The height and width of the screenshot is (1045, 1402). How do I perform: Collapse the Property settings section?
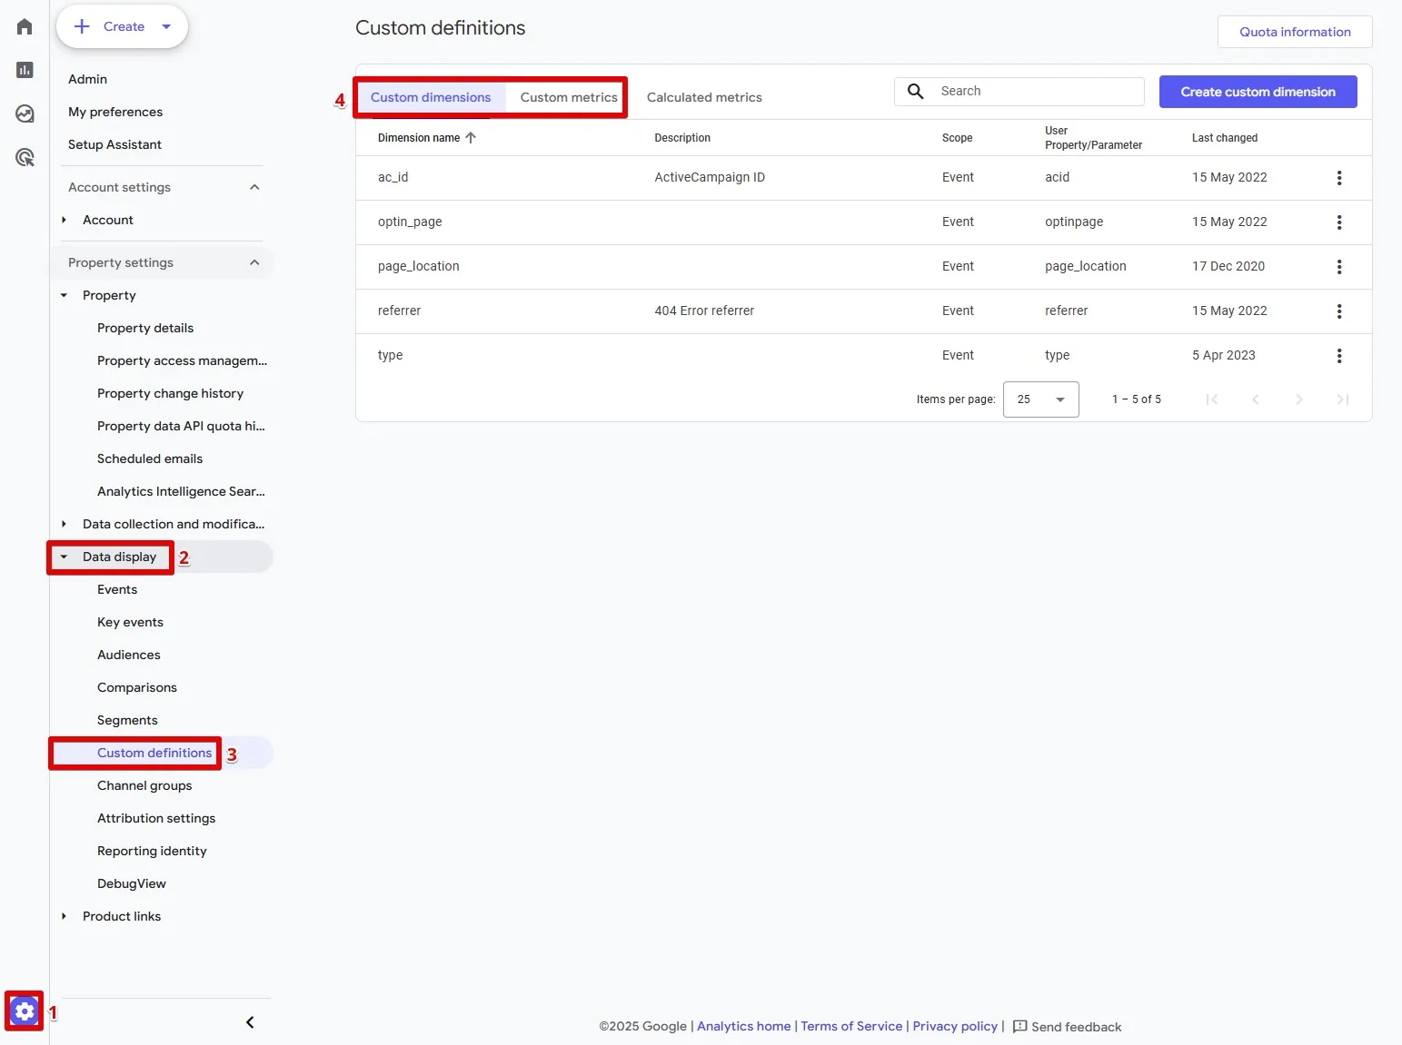254,262
